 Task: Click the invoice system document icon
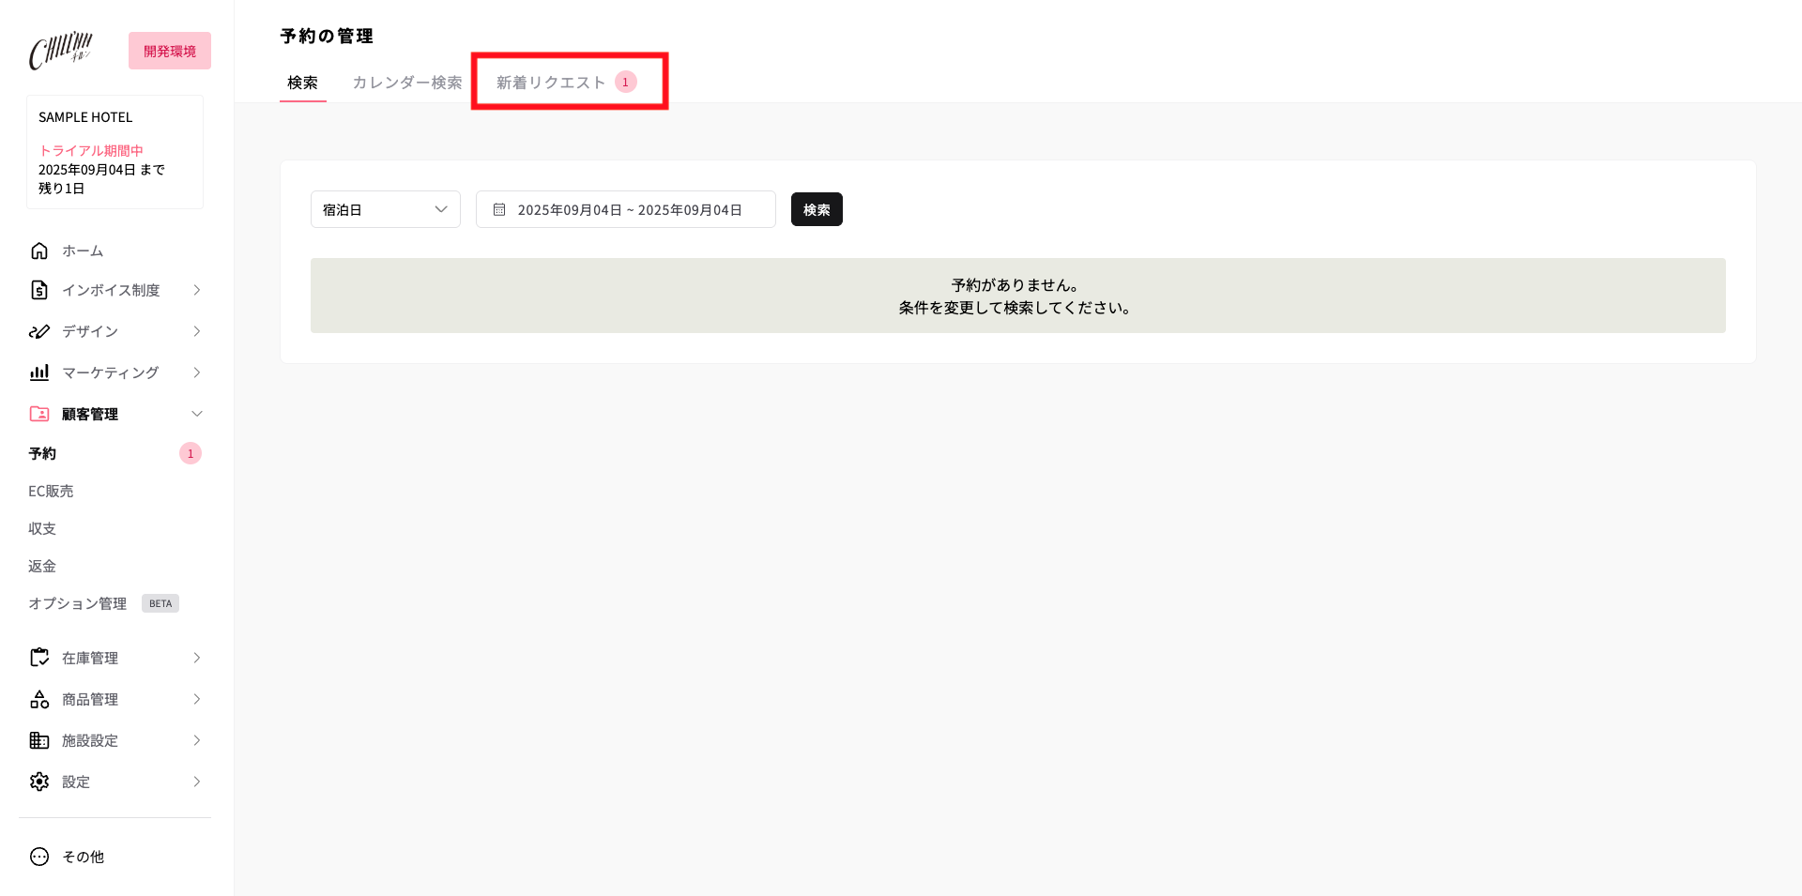click(x=39, y=290)
